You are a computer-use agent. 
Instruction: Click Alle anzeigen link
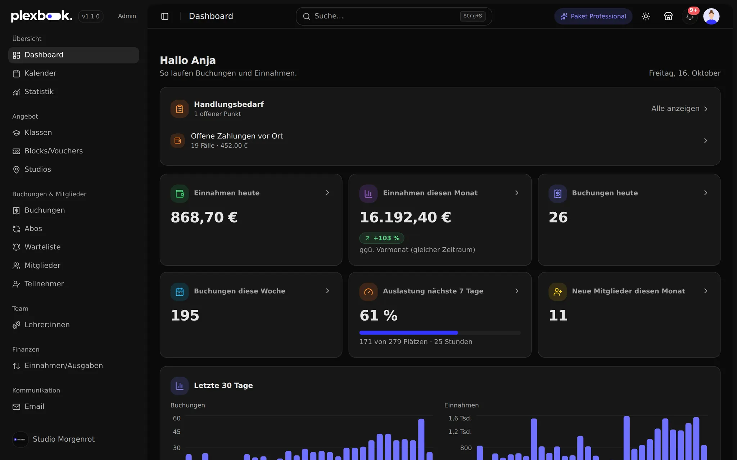679,109
